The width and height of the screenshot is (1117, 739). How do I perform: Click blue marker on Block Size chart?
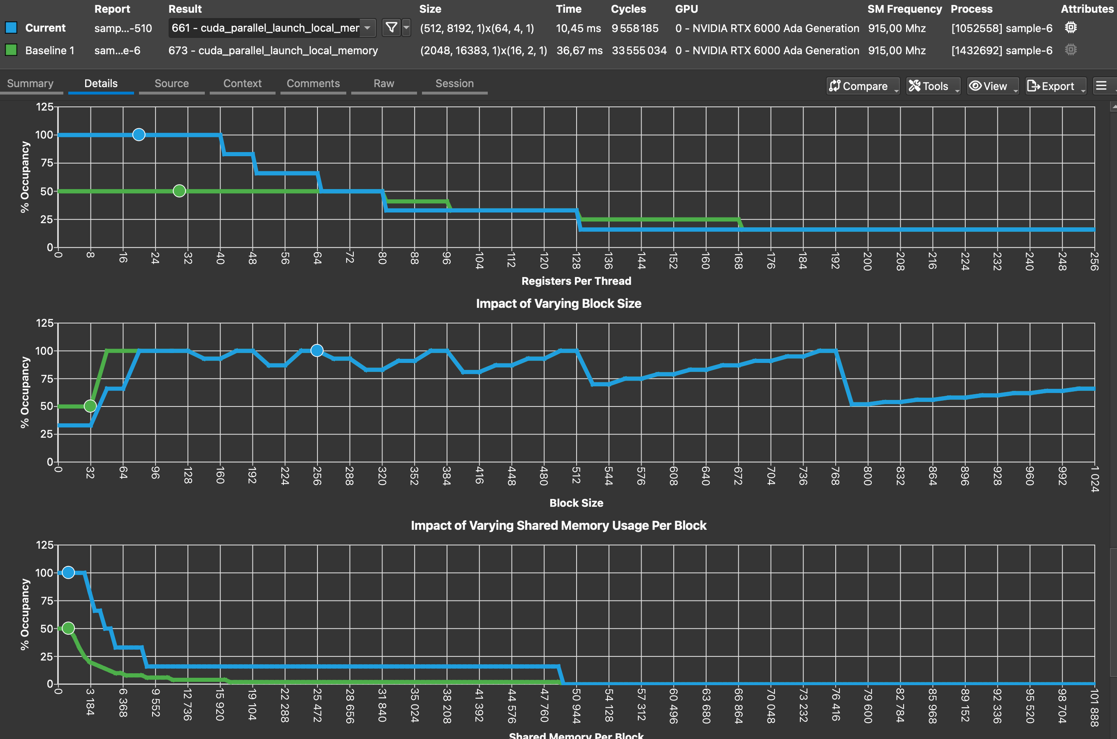317,350
